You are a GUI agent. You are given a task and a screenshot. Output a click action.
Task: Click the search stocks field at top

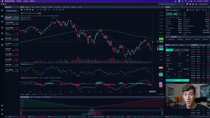click(171, 4)
